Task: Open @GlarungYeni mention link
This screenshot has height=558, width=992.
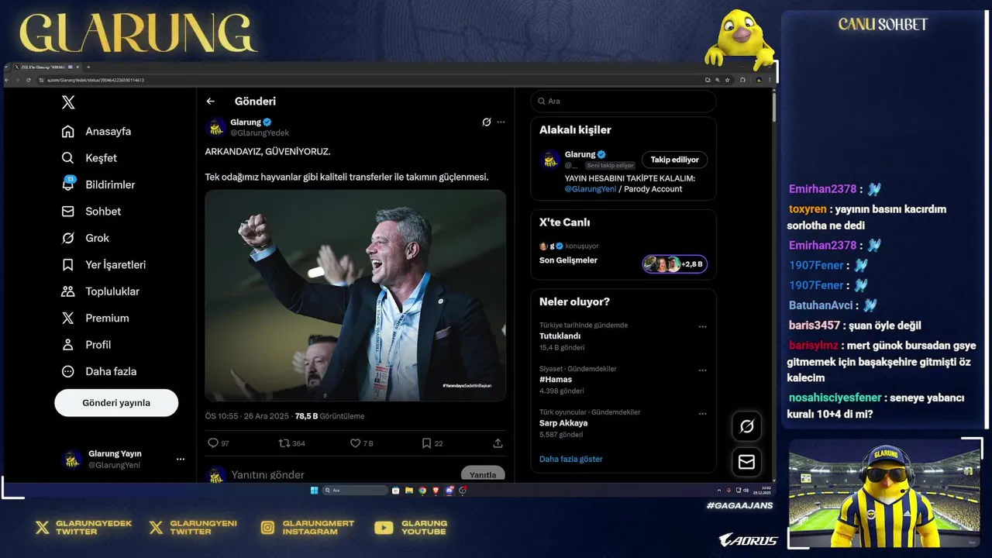Action: [x=591, y=189]
